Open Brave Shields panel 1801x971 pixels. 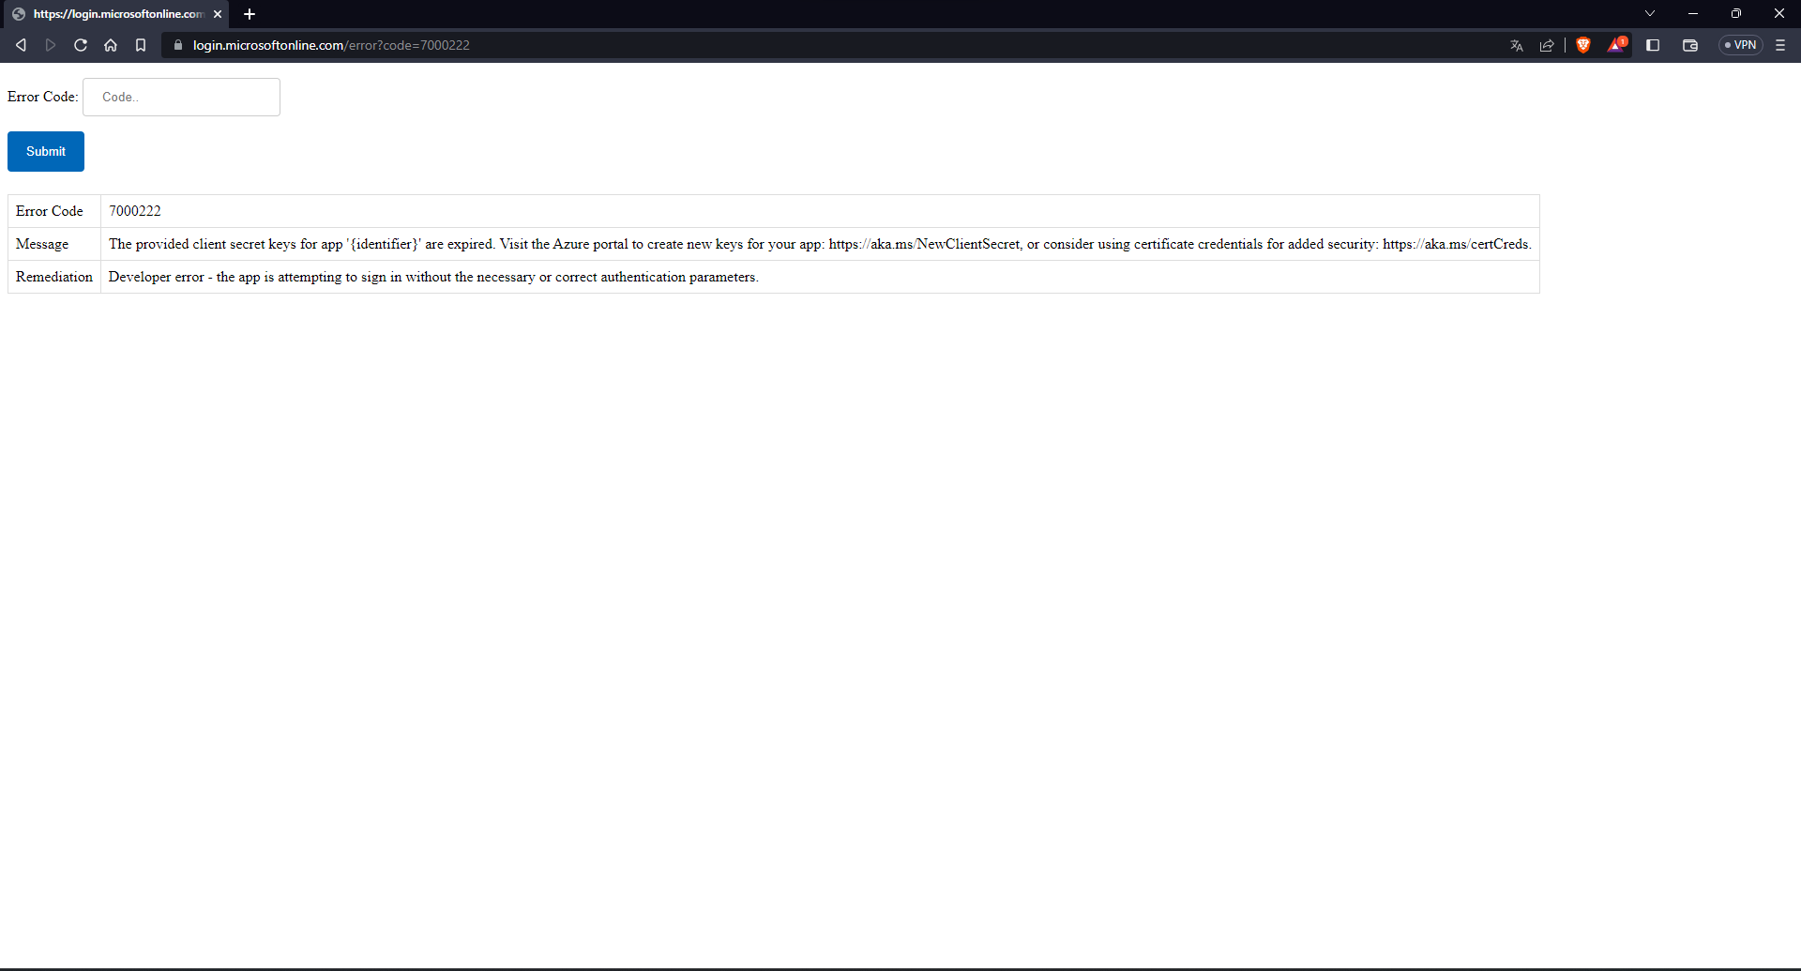[x=1583, y=45]
